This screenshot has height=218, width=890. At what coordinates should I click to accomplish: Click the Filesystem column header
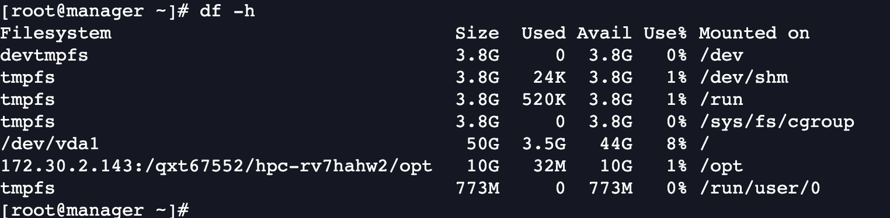[56, 33]
